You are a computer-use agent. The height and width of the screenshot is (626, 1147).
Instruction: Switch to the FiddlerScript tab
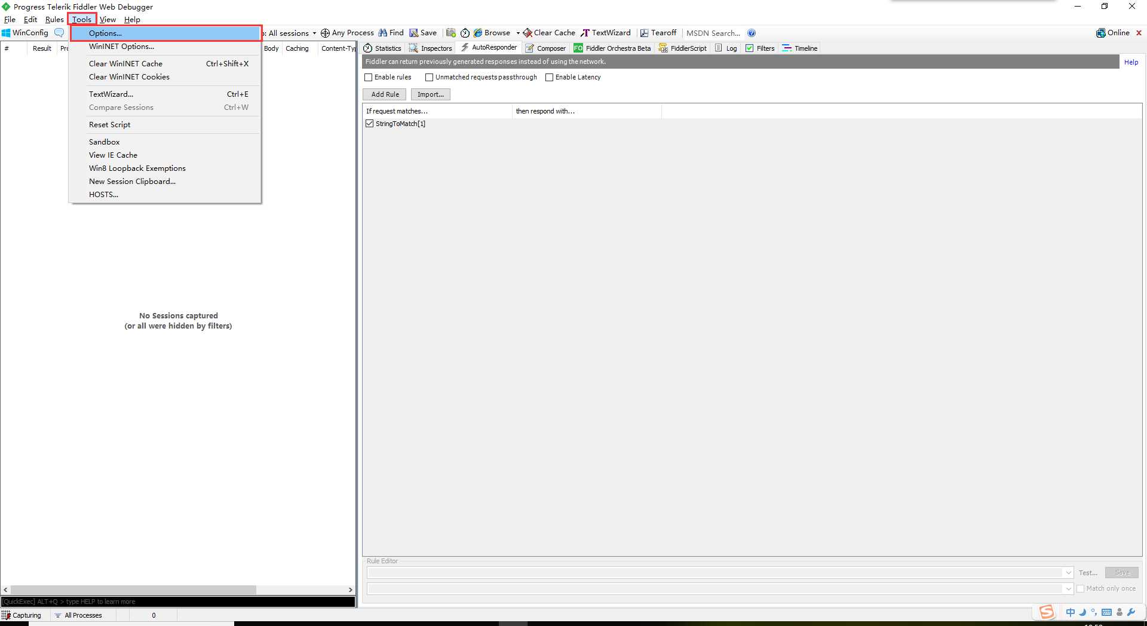(683, 48)
